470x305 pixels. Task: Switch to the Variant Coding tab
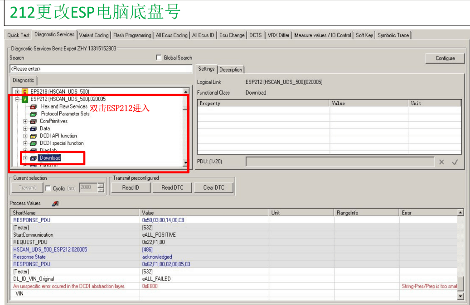(x=94, y=35)
